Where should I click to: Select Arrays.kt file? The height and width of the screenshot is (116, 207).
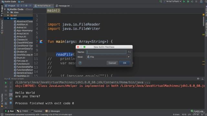point(21,36)
